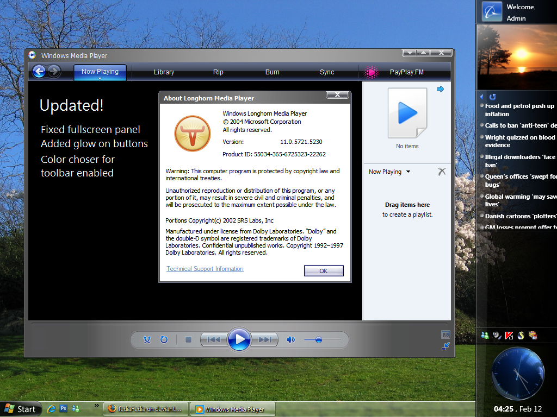This screenshot has width=557, height=417.
Task: Click OK in the About dialog
Action: coord(324,270)
